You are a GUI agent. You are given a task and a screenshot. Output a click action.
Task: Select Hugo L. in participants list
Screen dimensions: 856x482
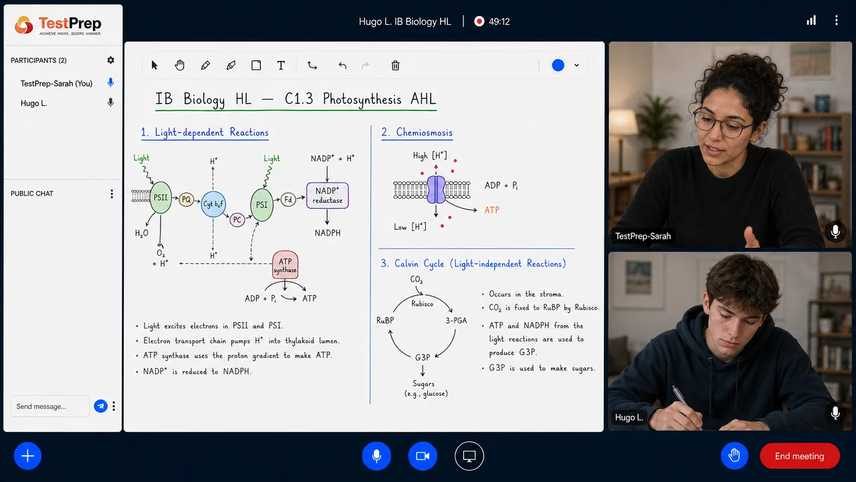tap(34, 104)
